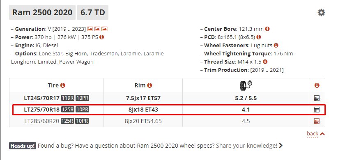Select the 6.7 TD trim tag
Image resolution: width=345 pixels, height=160 pixels.
point(93,12)
